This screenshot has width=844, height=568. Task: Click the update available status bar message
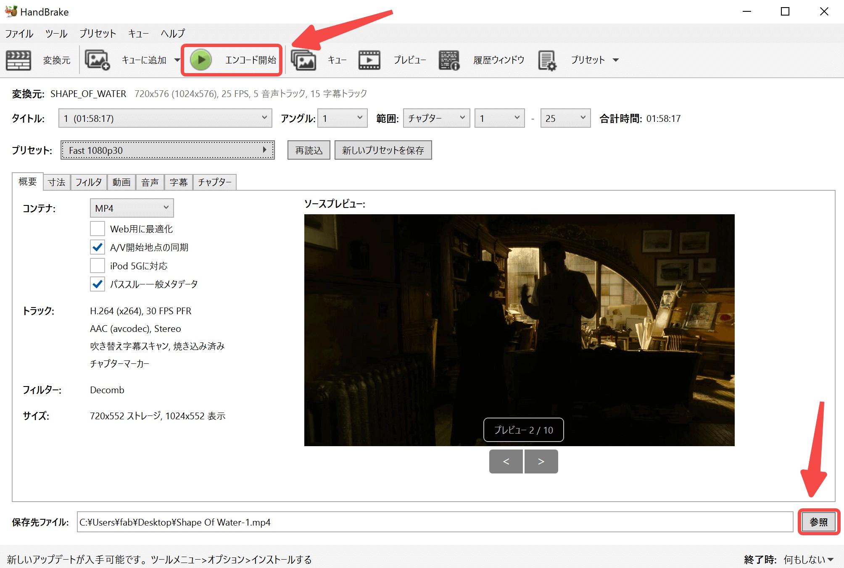pyautogui.click(x=159, y=559)
